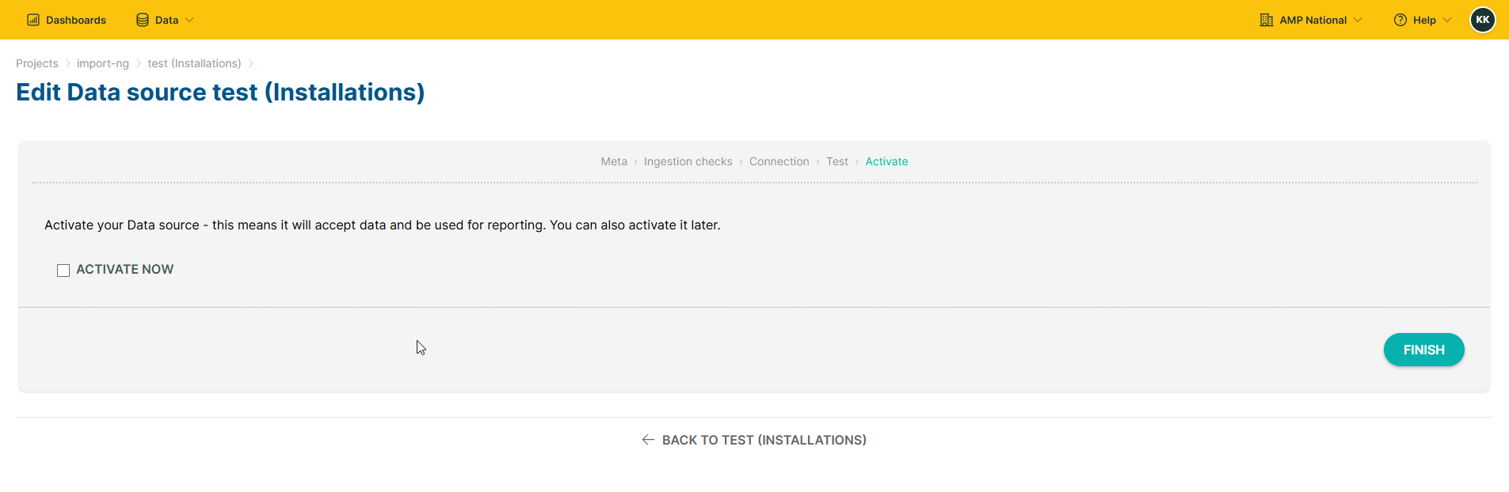Follow the Back to Test (Installations) link
The image size is (1509, 492).
[754, 440]
